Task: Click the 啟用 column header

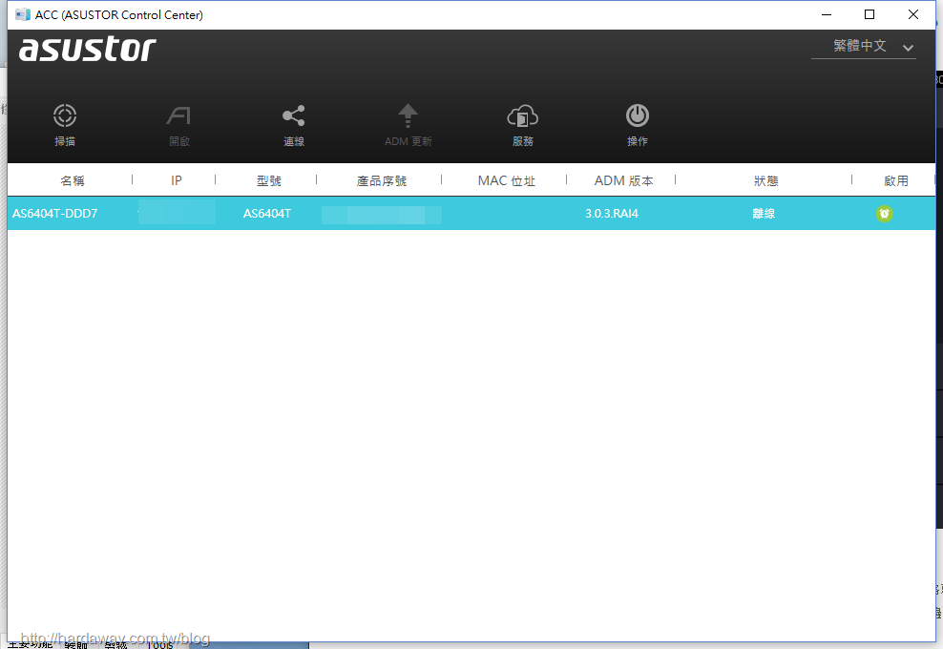Action: (896, 180)
